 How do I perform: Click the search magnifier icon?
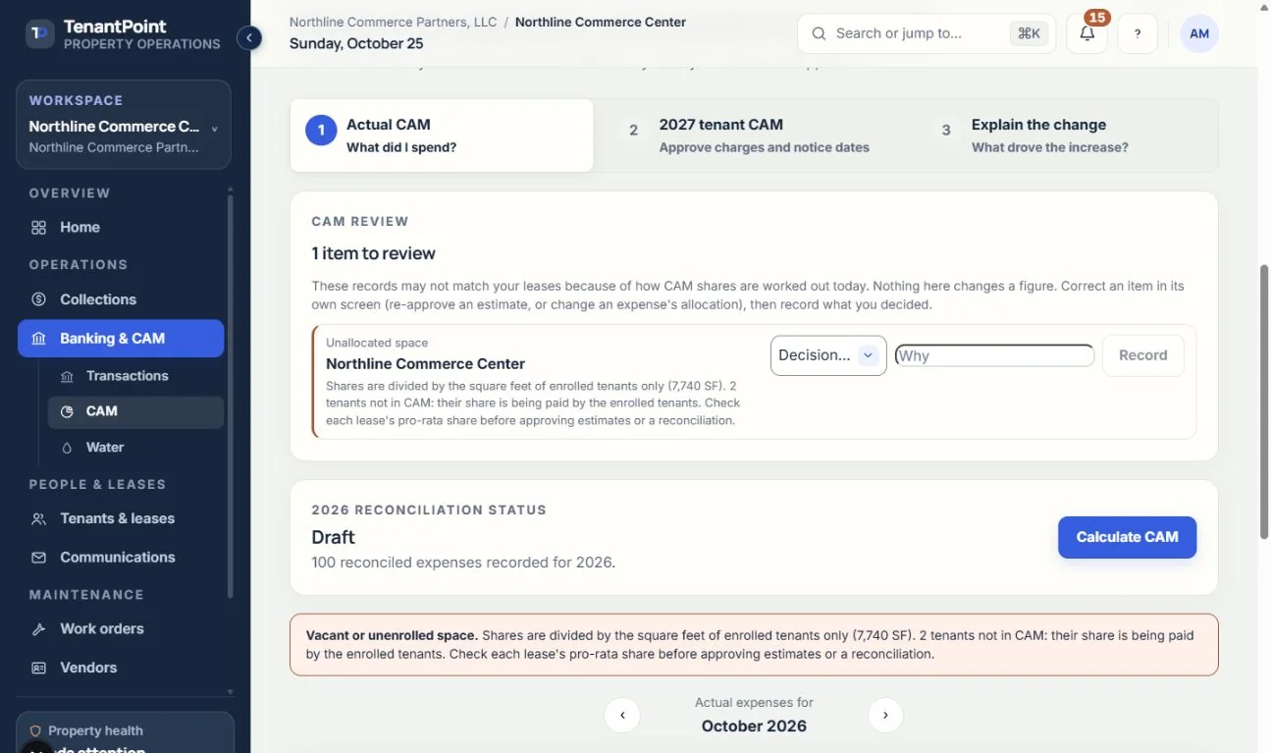point(819,33)
